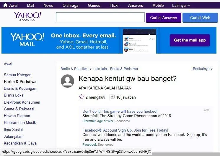The height and width of the screenshot is (156, 220).
Task: Select Berita & Peristiwa sidebar category
Action: (x=20, y=82)
